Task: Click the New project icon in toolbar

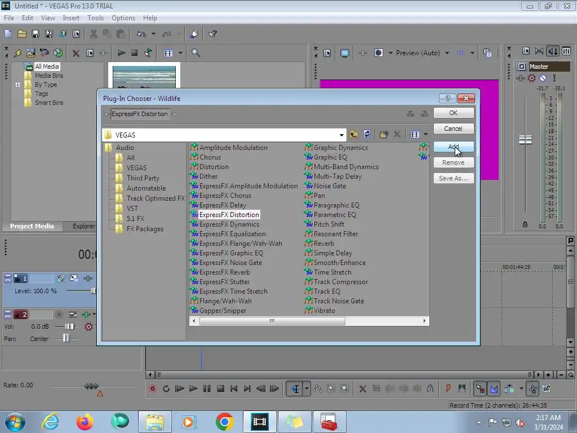Action: [8, 34]
